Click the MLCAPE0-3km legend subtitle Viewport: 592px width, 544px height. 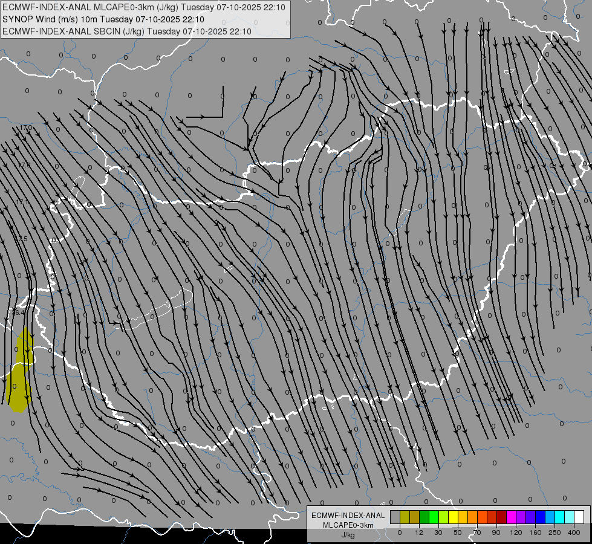tap(348, 525)
